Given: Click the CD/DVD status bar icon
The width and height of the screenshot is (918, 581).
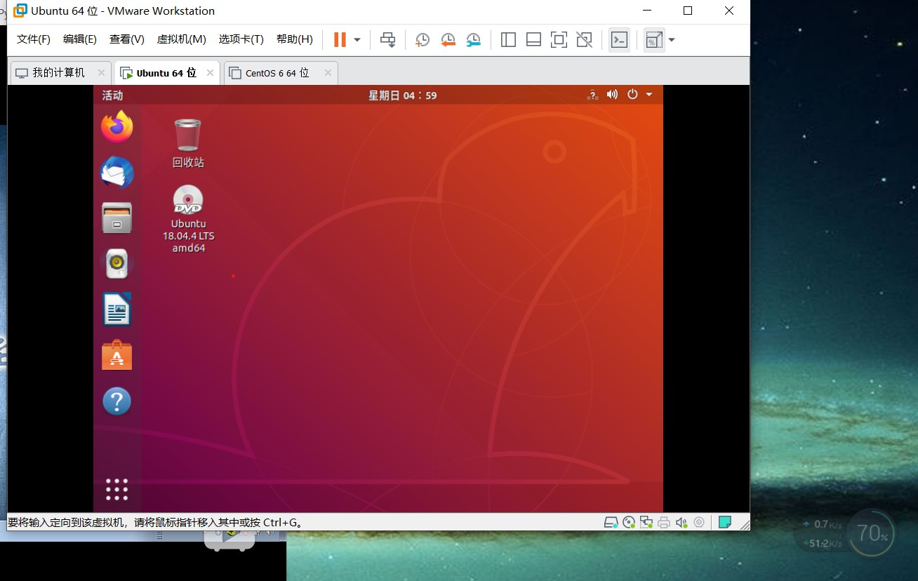Looking at the screenshot, I should click(x=628, y=522).
